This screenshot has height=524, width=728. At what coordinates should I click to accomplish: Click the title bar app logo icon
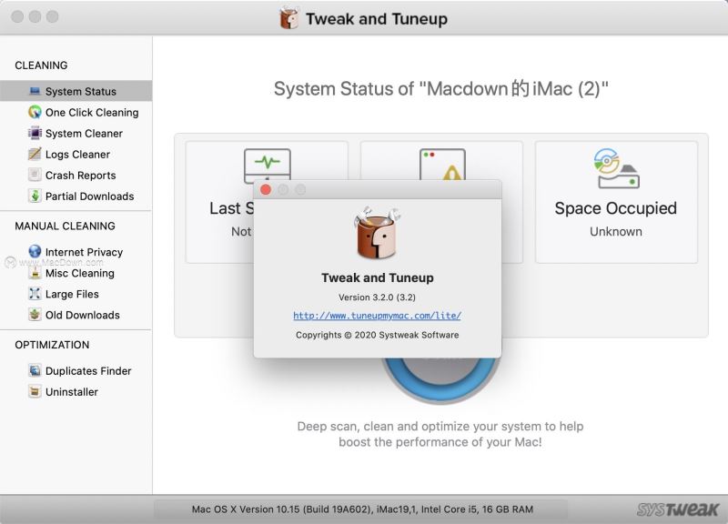click(x=288, y=18)
